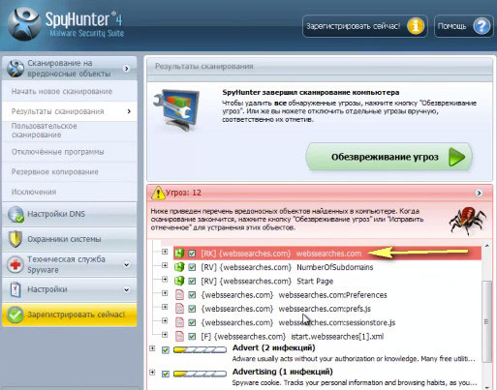Click registry icon of Start Page row
The width and height of the screenshot is (497, 390).
pos(179,281)
